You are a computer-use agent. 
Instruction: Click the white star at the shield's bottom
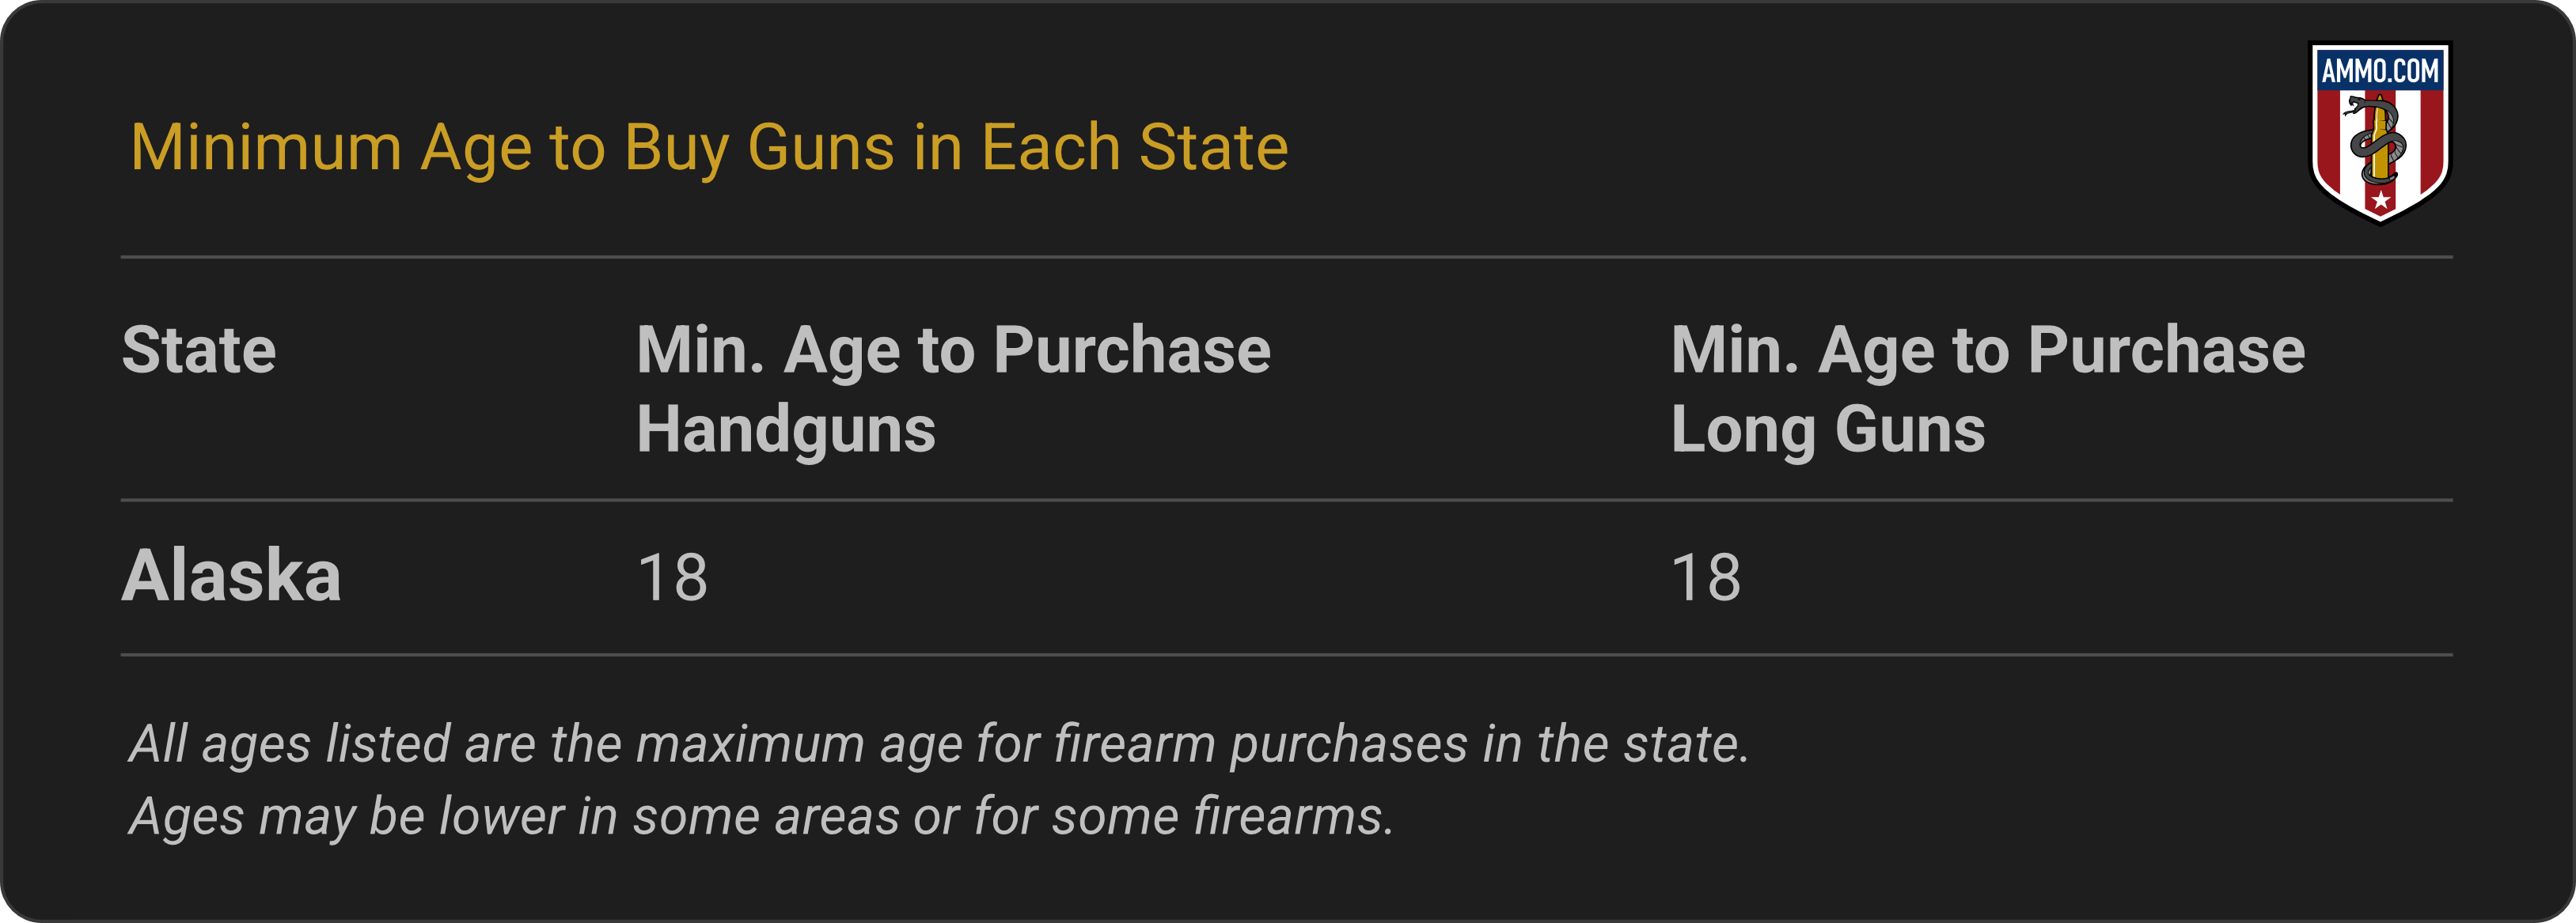point(2381,200)
